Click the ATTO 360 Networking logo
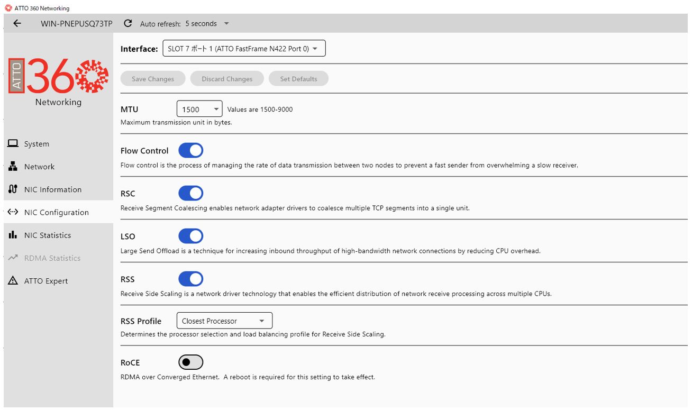 [x=58, y=82]
